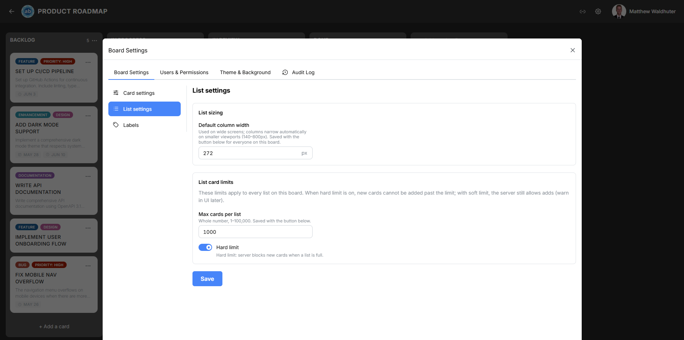This screenshot has width=684, height=340.
Task: Open Card settings in the sidebar
Action: (x=144, y=93)
